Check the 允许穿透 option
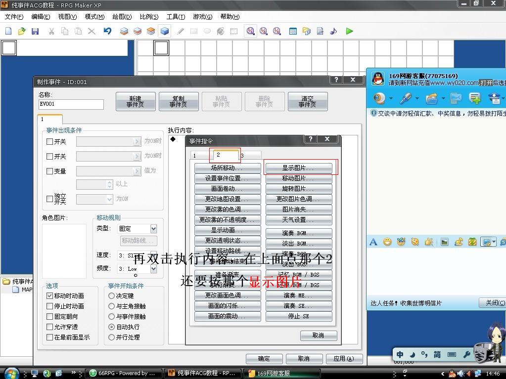The image size is (506, 379). 49,327
